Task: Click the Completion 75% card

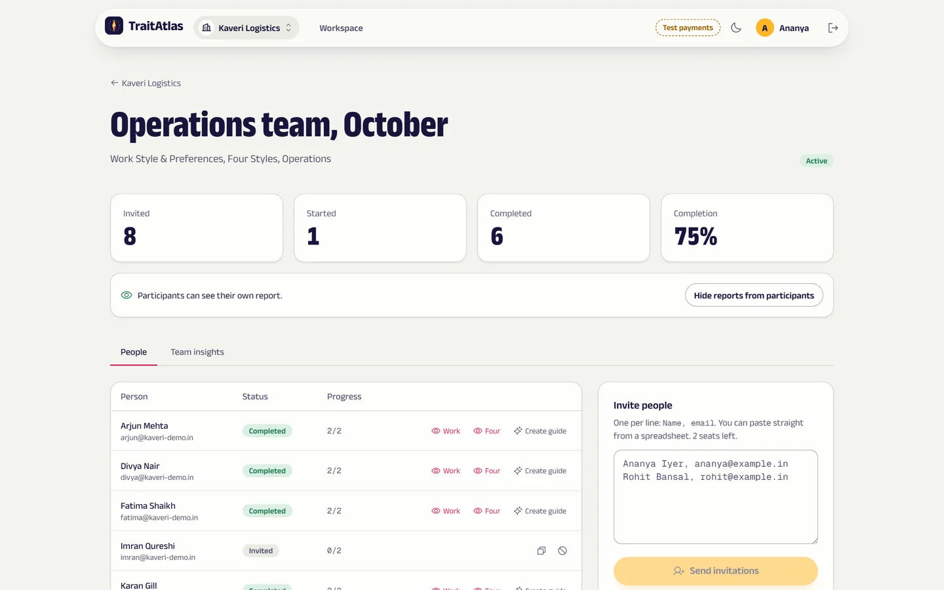Action: [747, 228]
